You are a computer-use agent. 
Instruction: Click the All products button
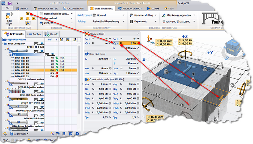(19, 133)
